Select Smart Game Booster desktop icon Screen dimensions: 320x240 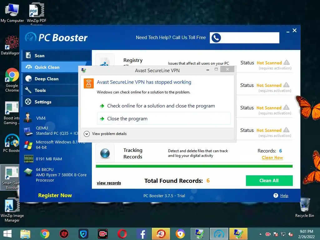pyautogui.click(x=10, y=177)
